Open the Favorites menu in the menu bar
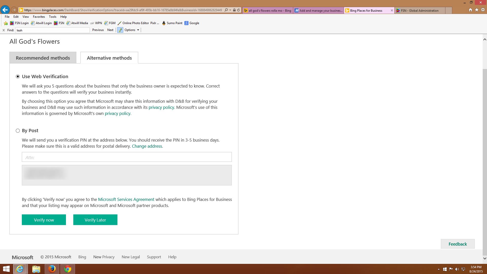This screenshot has width=487, height=274. point(39,17)
